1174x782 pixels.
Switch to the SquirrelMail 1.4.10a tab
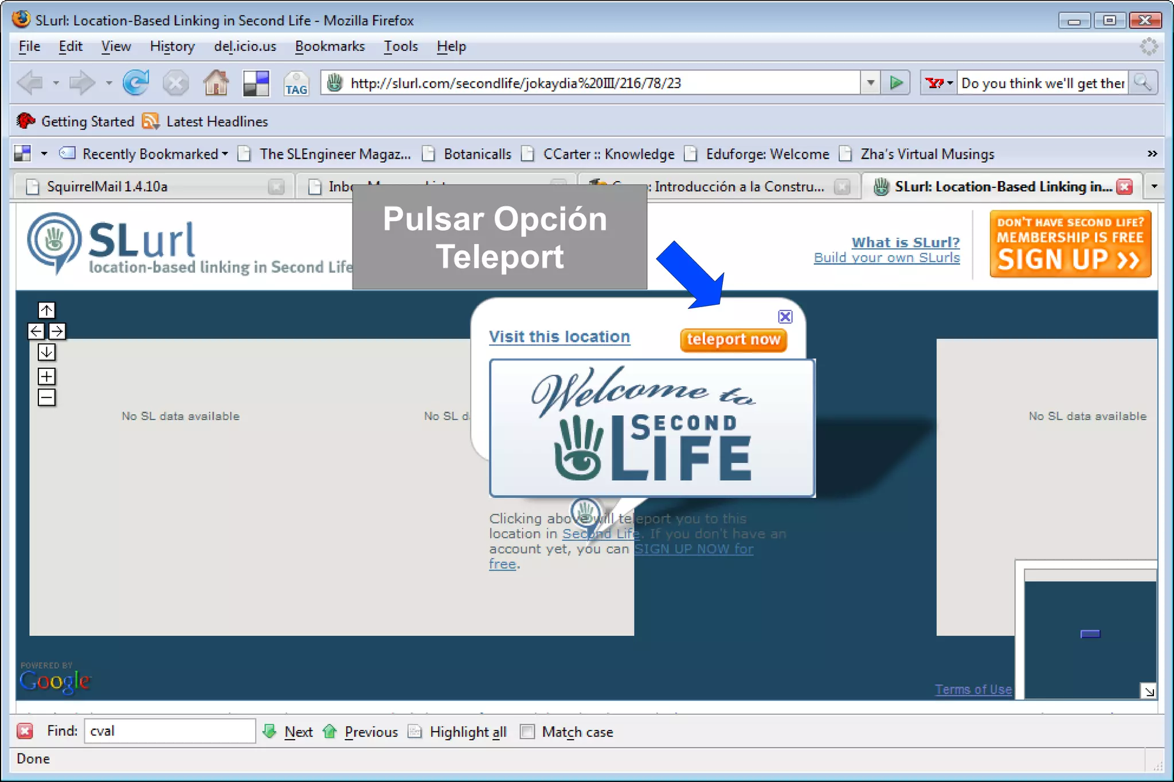pyautogui.click(x=107, y=187)
